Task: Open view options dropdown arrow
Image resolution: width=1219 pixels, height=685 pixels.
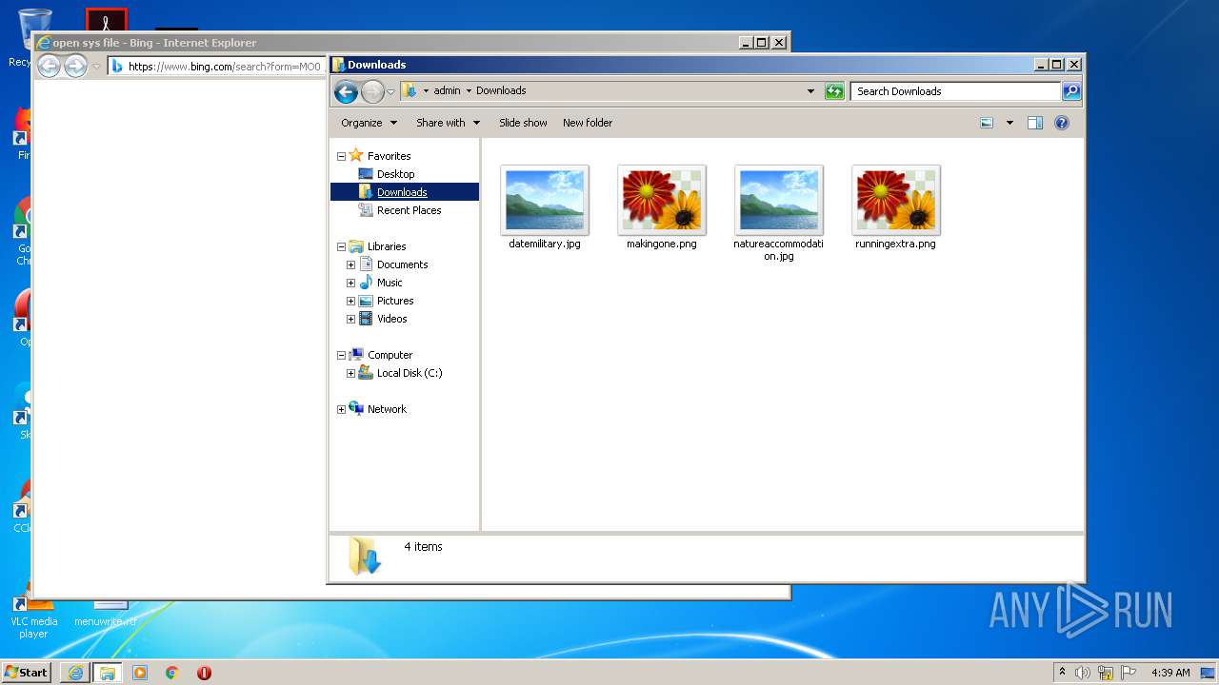Action: [1009, 123]
